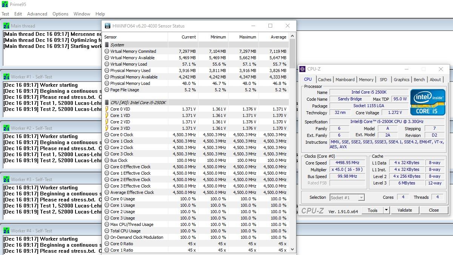Click the Core 2 VID lightning bolt icon
This screenshot has width=453, height=255.
click(107, 122)
